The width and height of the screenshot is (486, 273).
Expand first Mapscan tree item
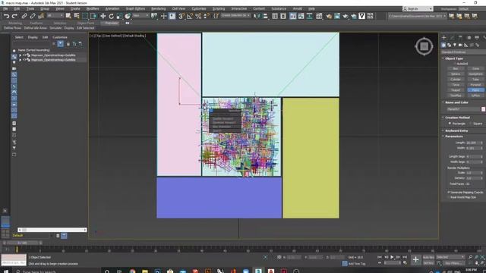[21, 55]
